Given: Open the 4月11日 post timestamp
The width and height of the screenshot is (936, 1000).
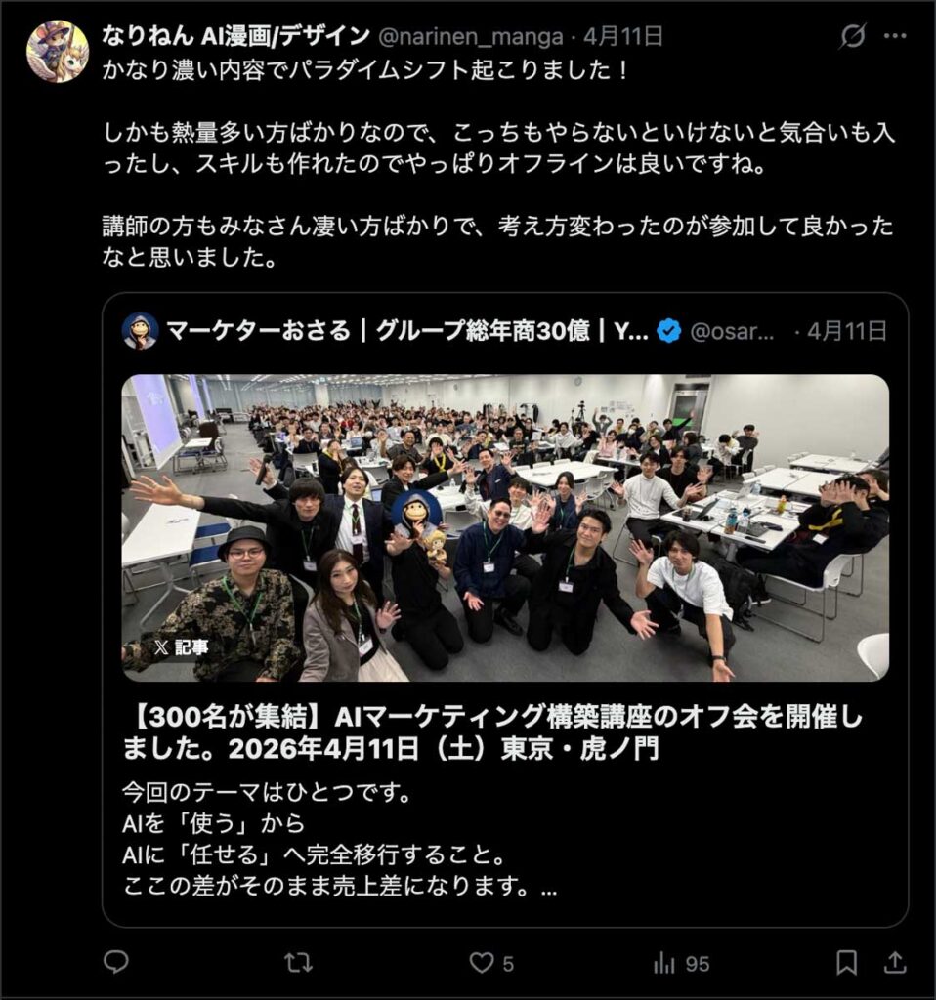Looking at the screenshot, I should 622,36.
